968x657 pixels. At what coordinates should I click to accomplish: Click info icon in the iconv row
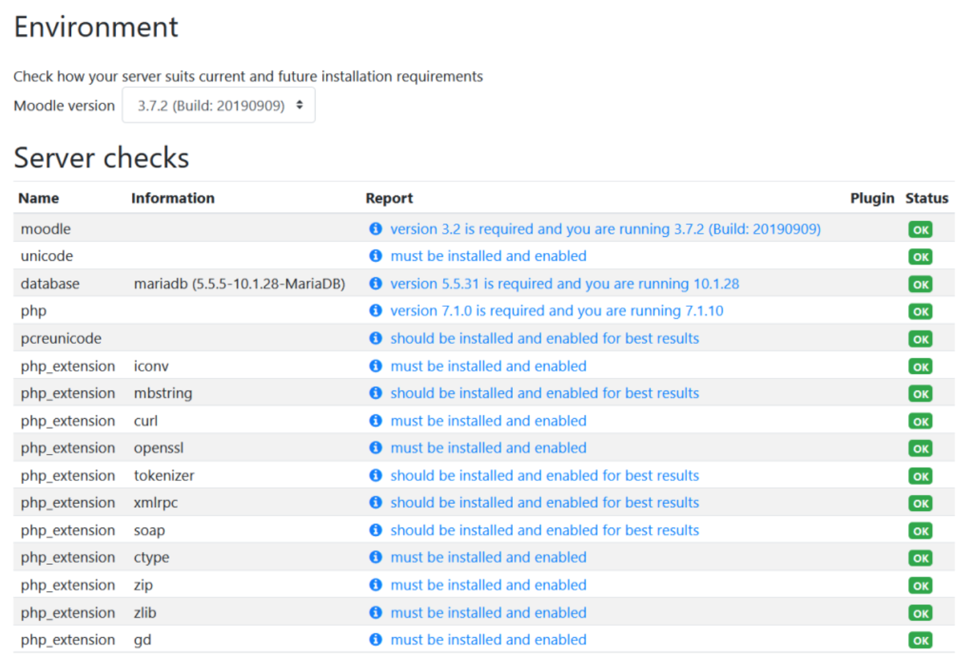click(x=376, y=366)
